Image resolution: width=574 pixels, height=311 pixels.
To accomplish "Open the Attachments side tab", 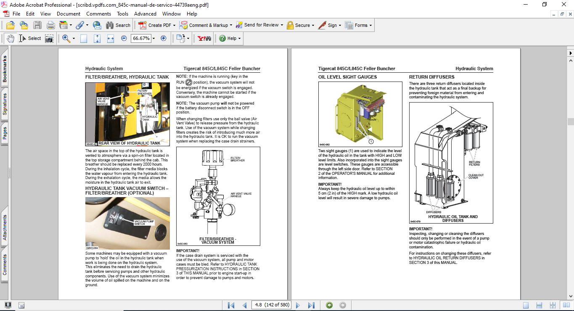I will pos(5,227).
